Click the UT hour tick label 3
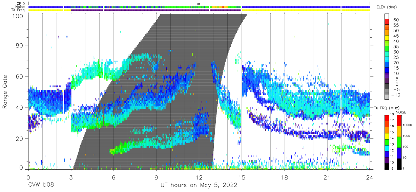The image size is (416, 192). point(71,177)
